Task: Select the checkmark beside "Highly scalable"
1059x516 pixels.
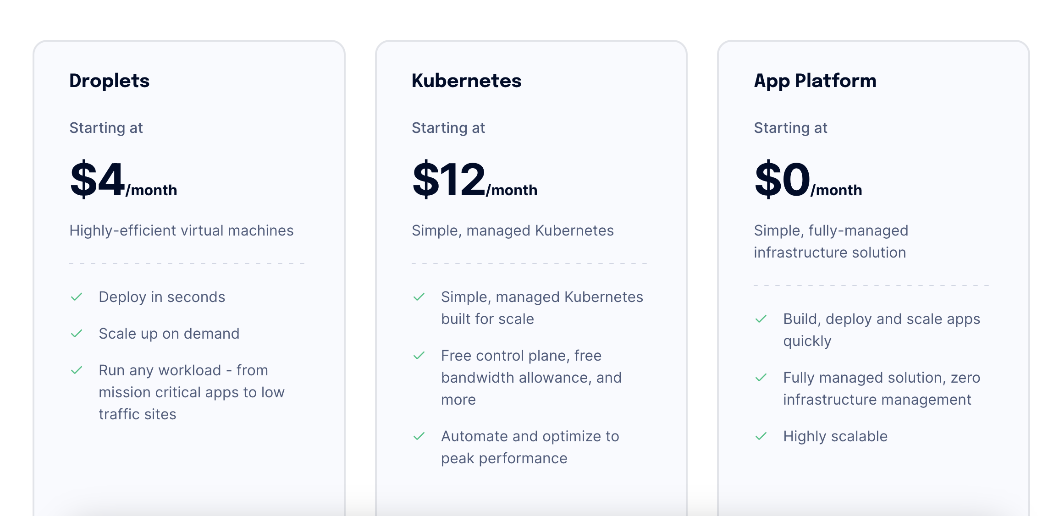Action: pos(761,436)
